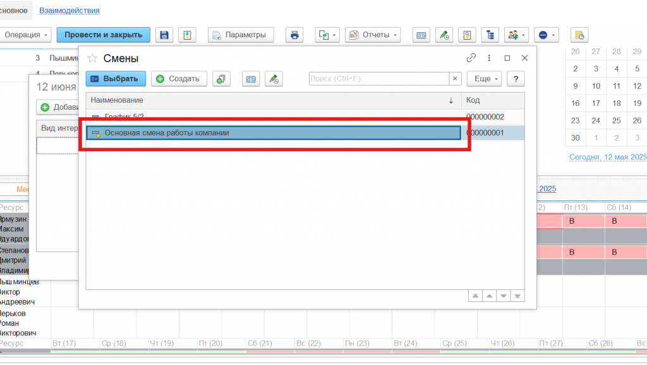Copy link to Смены dialog via chain icon
Viewport: 647px width, 365px height.
pyautogui.click(x=471, y=58)
